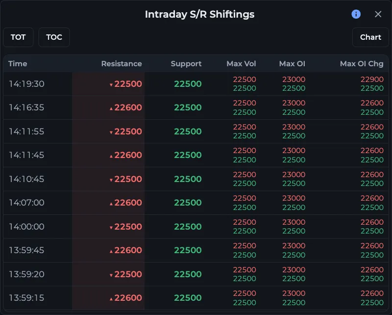
Task: Click green Max OI Chg 22500 in 13:59:20 row
Action: click(x=372, y=278)
